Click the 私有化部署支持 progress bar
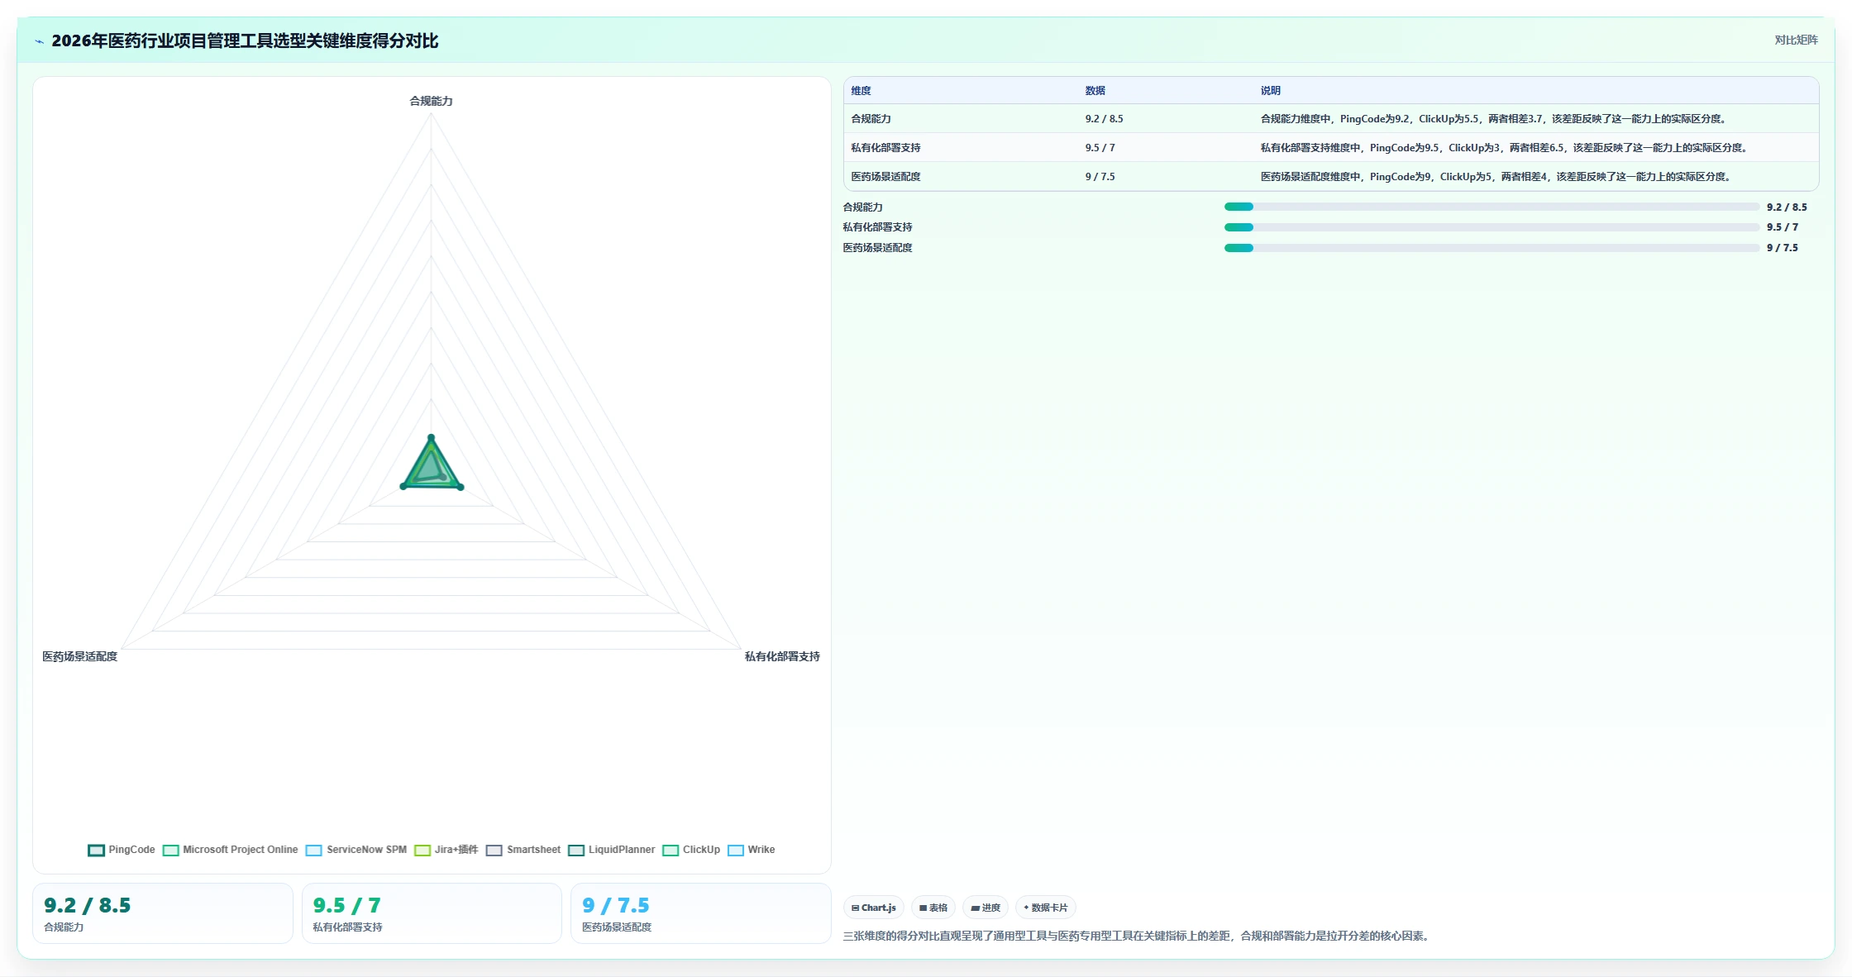Screen dimensions: 1852x977 click(1492, 227)
